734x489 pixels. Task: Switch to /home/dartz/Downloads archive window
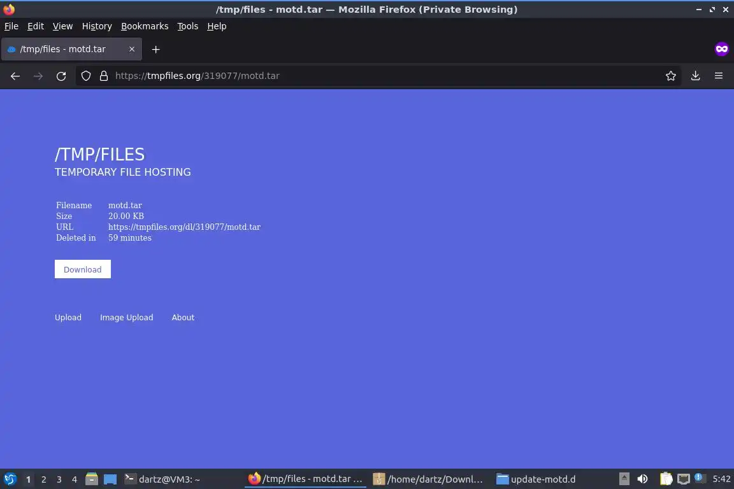coord(428,479)
